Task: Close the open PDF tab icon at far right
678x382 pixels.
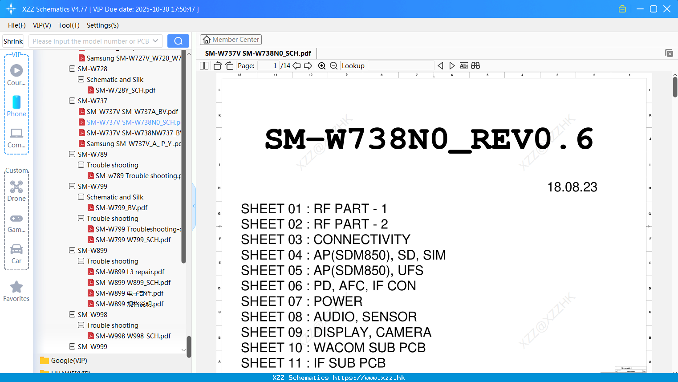Action: pos(669,53)
